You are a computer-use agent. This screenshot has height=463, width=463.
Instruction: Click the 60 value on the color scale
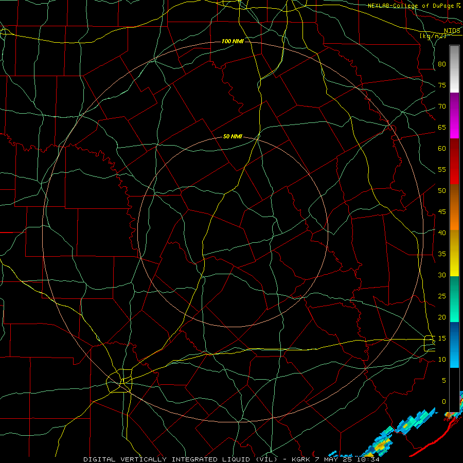[x=442, y=149]
